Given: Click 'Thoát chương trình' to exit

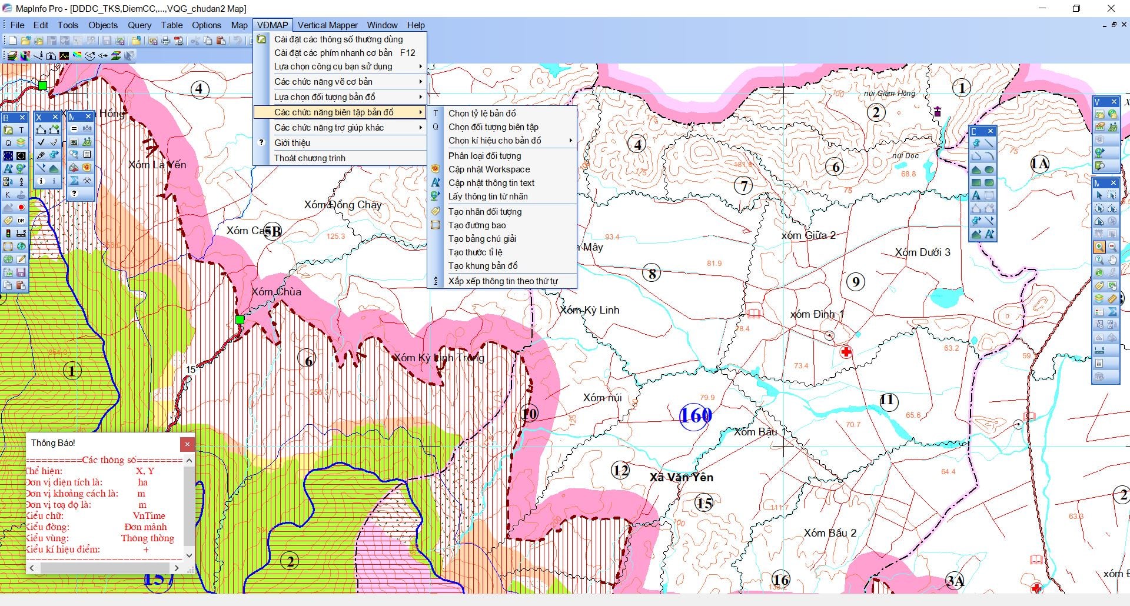Looking at the screenshot, I should pyautogui.click(x=310, y=158).
